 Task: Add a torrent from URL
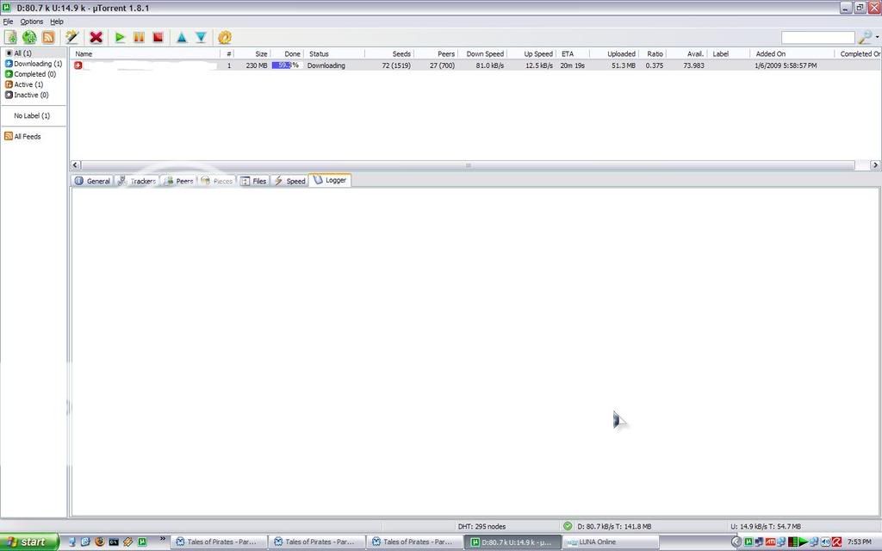pyautogui.click(x=29, y=37)
